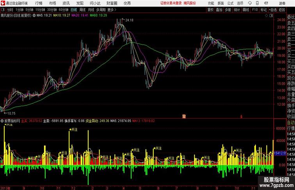Click the 标记 mark toolbar button
Screen dimensions: 295x190
[x=263, y=10]
